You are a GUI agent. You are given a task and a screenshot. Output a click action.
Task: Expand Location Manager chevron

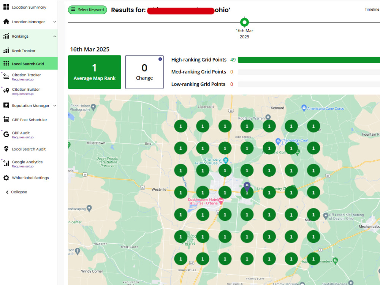(54, 22)
